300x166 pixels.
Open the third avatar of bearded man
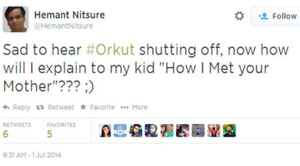pos(136,130)
